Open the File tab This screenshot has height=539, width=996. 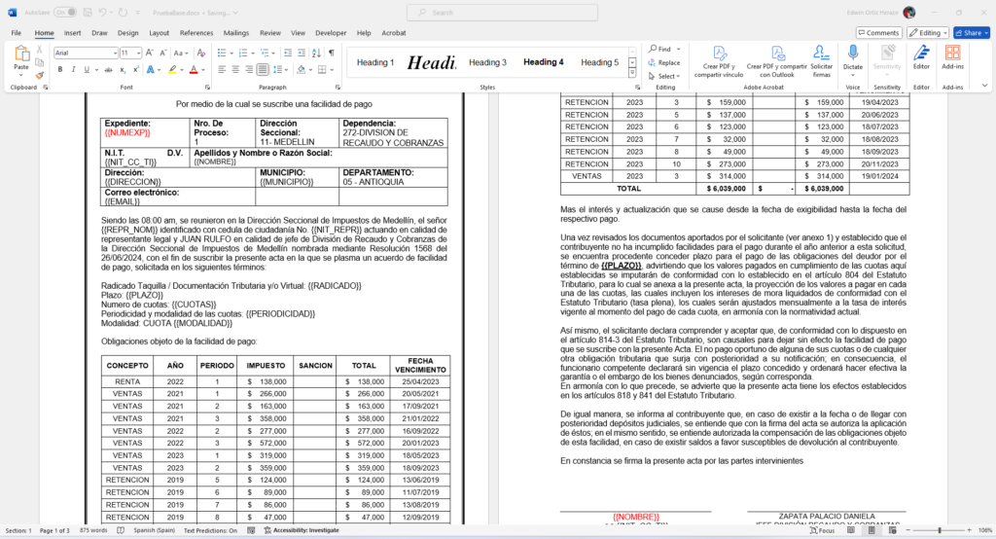tap(16, 32)
